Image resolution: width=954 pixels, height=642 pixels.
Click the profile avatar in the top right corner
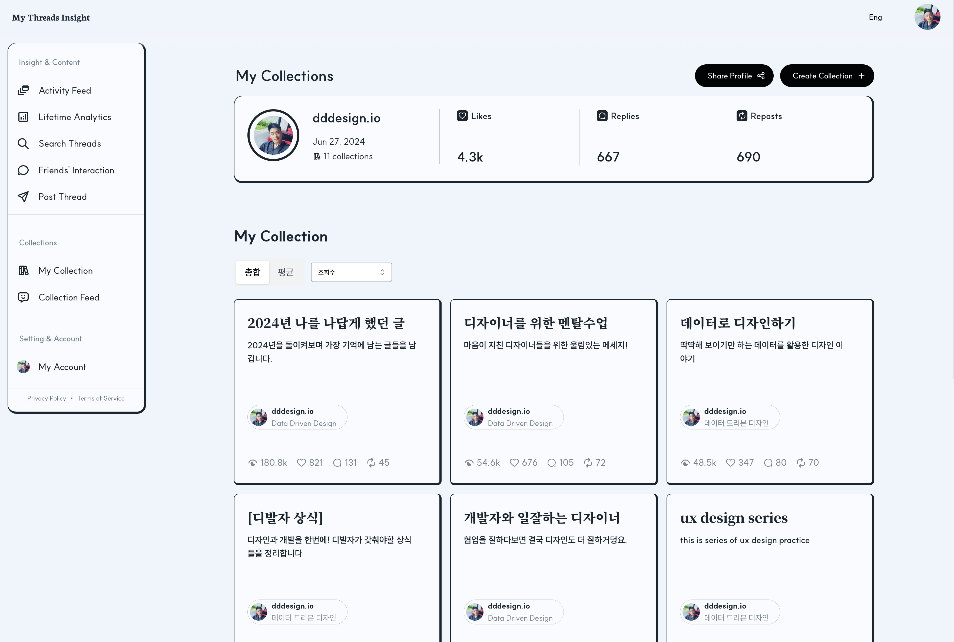(x=927, y=17)
